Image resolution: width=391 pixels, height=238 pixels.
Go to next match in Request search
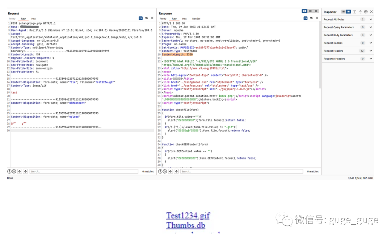click(x=25, y=171)
